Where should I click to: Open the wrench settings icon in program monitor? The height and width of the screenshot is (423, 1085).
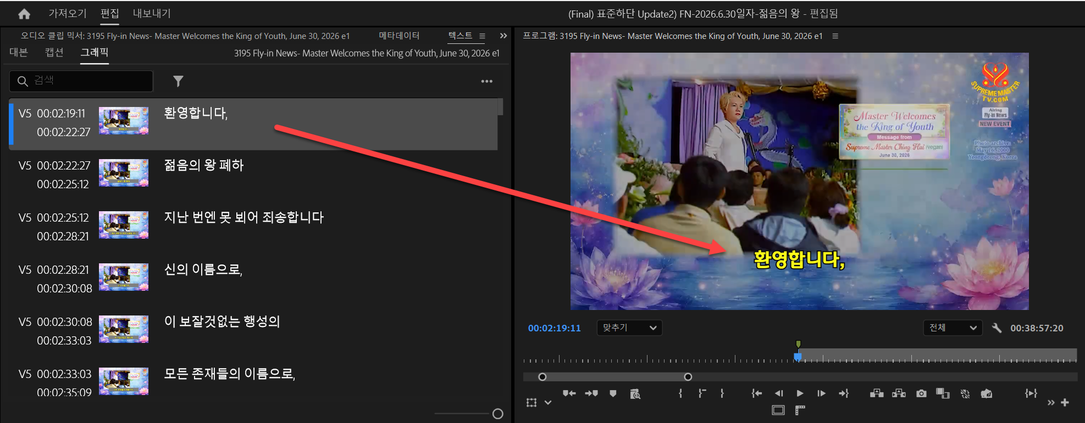pyautogui.click(x=997, y=328)
